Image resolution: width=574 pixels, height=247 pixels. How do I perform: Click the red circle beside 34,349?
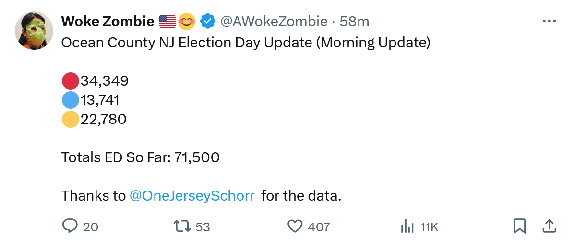[71, 81]
